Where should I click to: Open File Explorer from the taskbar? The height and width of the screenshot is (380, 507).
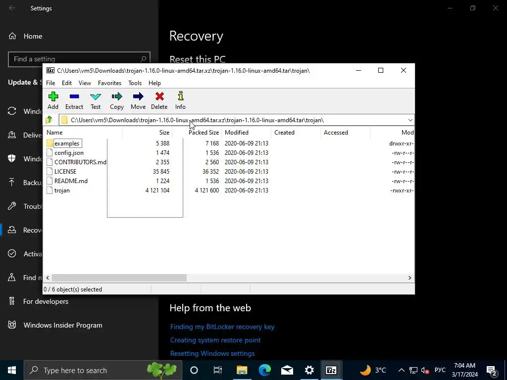[242, 370]
